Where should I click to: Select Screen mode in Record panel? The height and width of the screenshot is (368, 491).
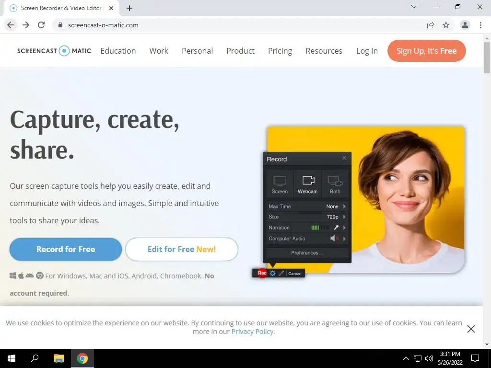click(280, 184)
